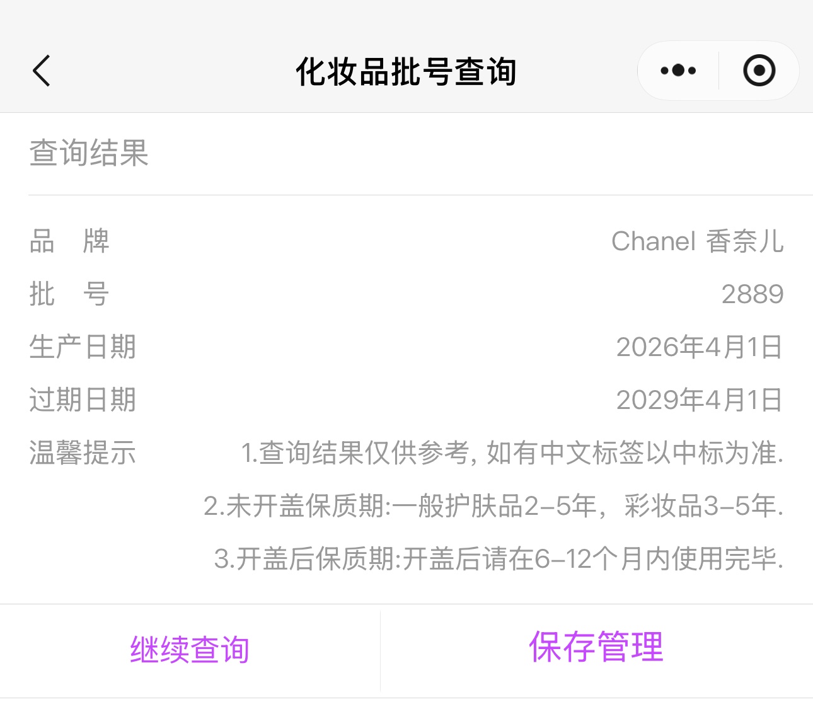This screenshot has width=813, height=714.
Task: Tap the 继续查询 button
Action: coord(190,650)
